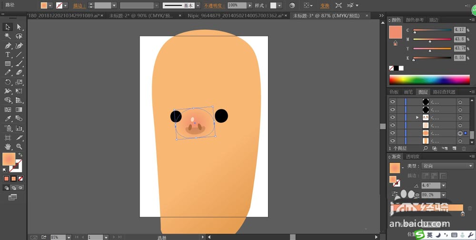Image resolution: width=476 pixels, height=240 pixels.
Task: Select the Column Graph tool
Action: click(x=19, y=128)
